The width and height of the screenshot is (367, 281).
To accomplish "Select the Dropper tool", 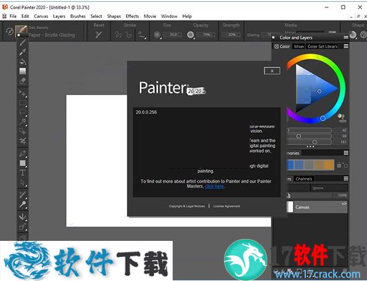I will 22,52.
